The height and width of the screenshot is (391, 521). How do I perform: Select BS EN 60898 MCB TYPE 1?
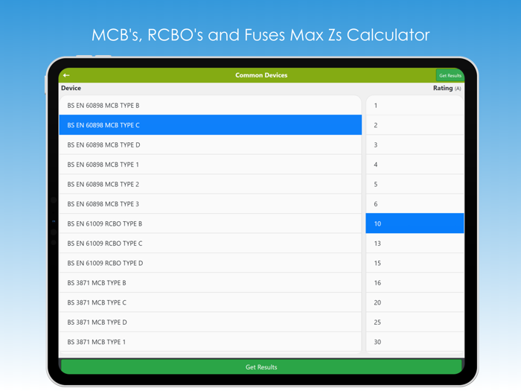click(210, 165)
